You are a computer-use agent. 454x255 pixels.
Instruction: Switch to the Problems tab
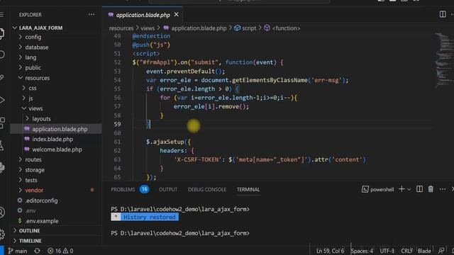click(123, 189)
